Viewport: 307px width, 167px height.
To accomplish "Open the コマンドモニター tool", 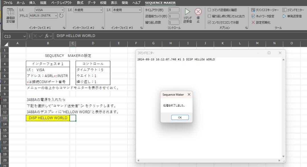I will point(293,9).
